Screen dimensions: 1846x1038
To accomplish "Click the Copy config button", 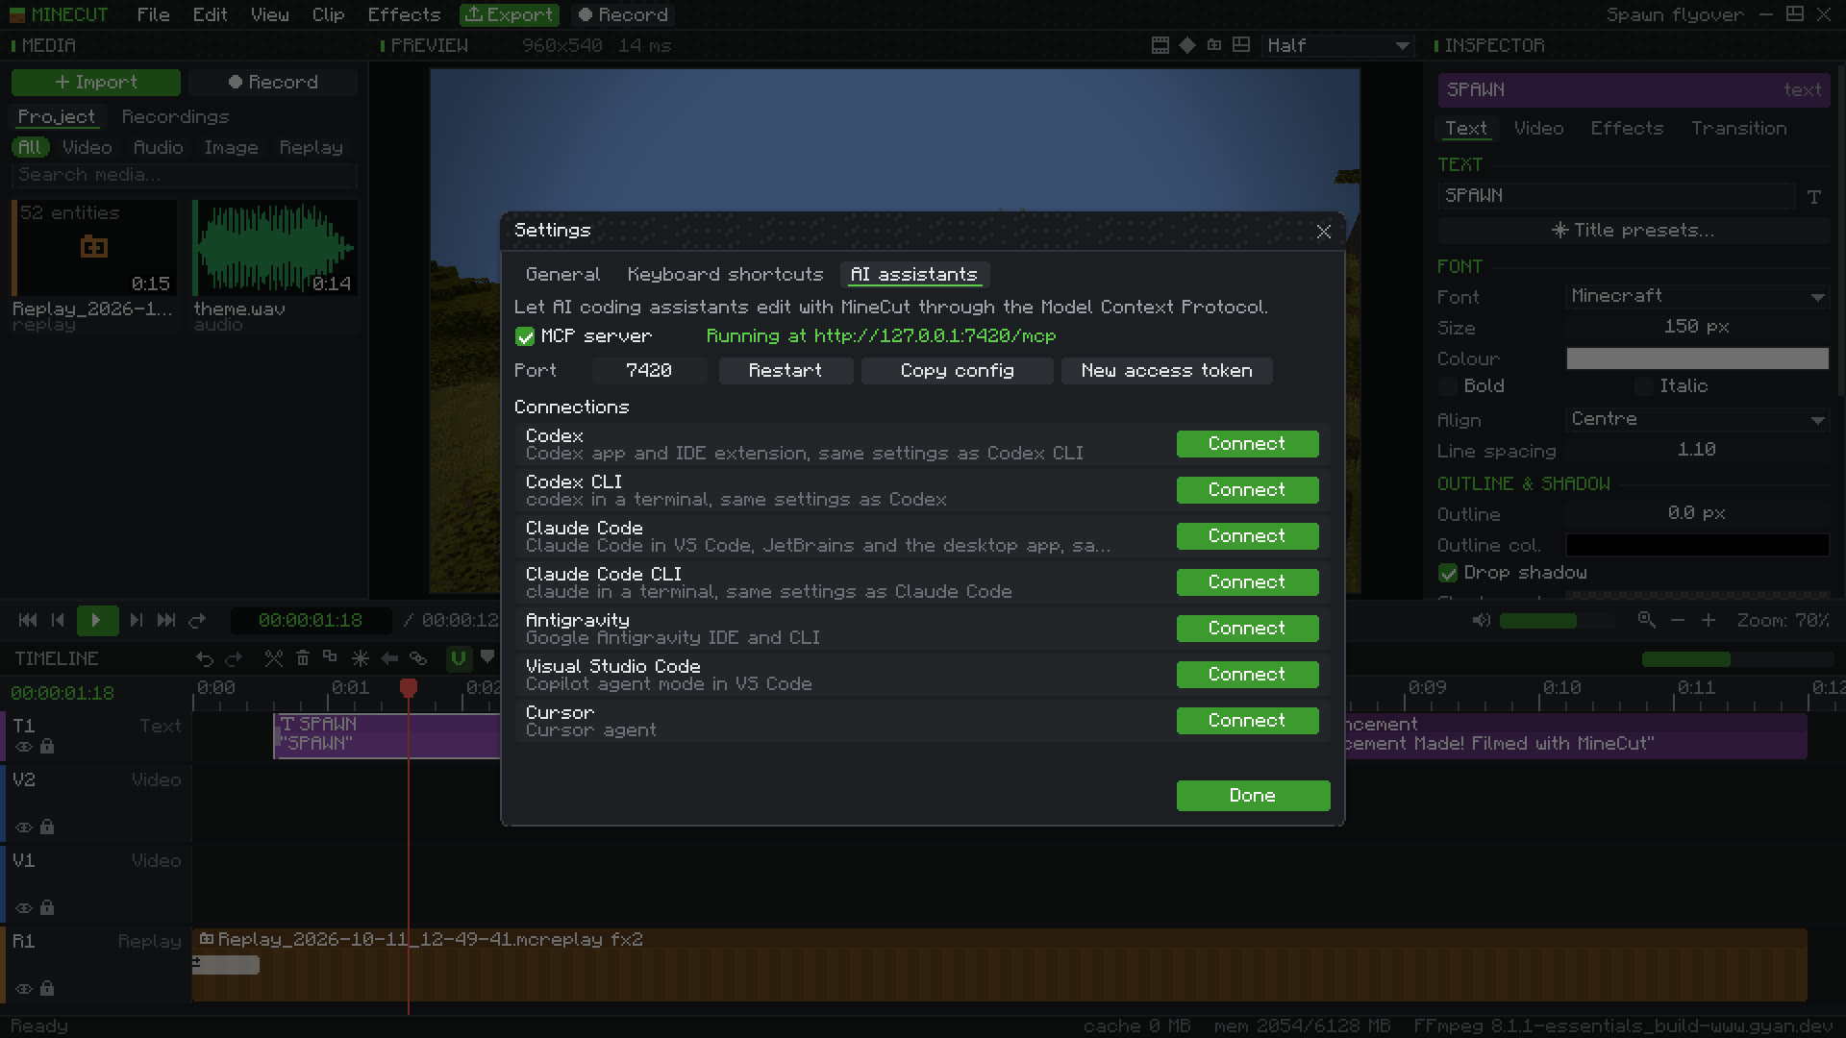I will pos(957,371).
